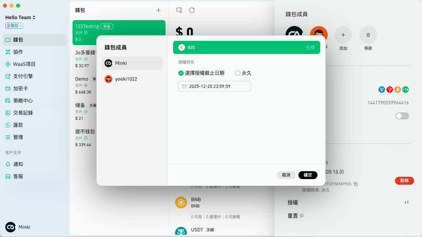422x237 pixels.
Task: Click the 確定 button
Action: (308, 175)
